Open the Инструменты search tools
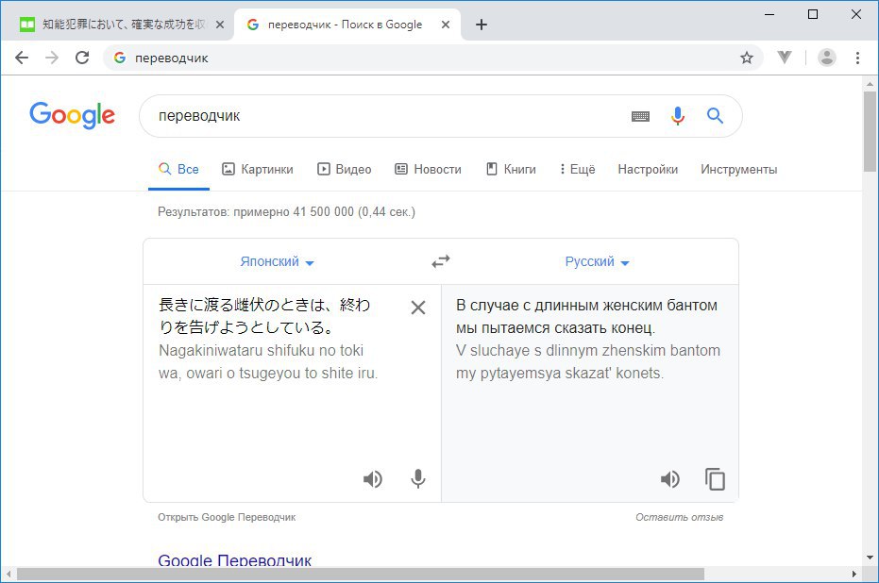This screenshot has width=879, height=583. click(x=739, y=169)
